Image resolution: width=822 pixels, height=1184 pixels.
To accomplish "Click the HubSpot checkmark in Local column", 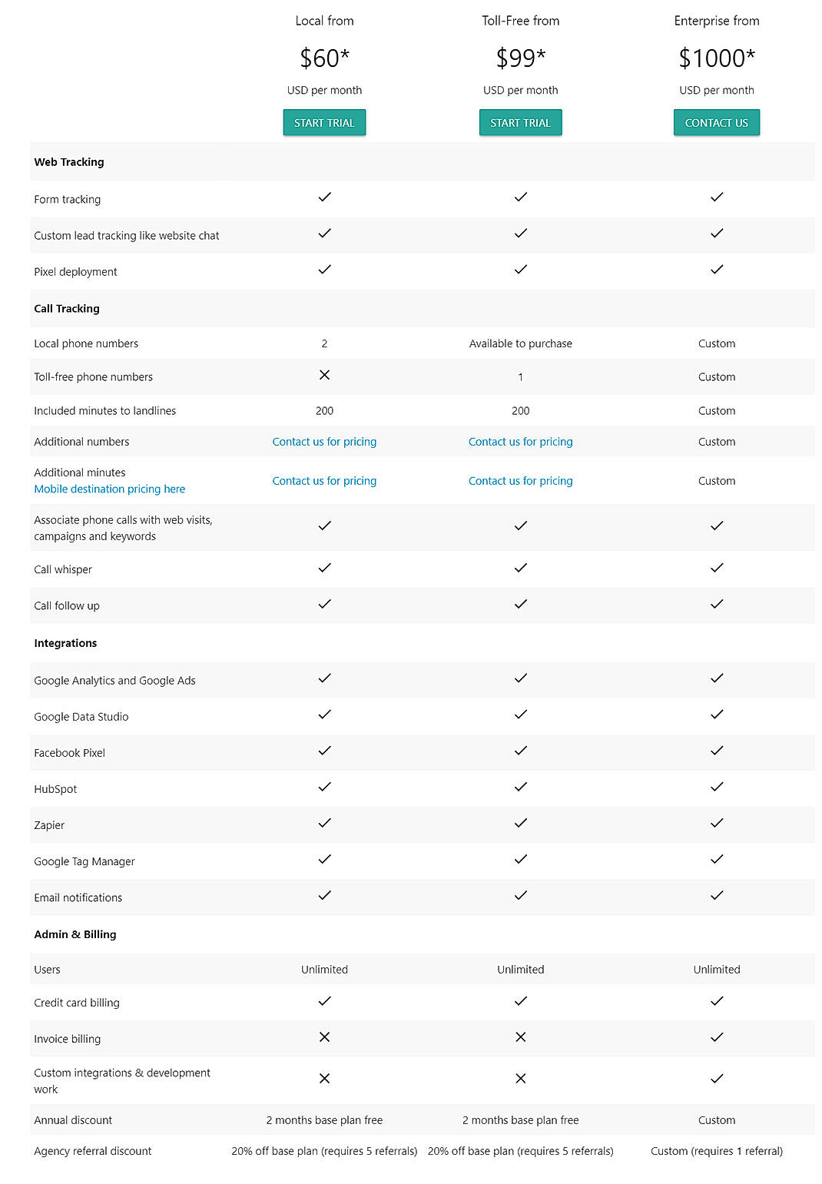I will (x=324, y=788).
